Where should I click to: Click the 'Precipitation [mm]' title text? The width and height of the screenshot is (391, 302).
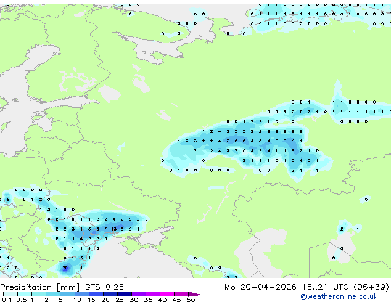(x=40, y=287)
